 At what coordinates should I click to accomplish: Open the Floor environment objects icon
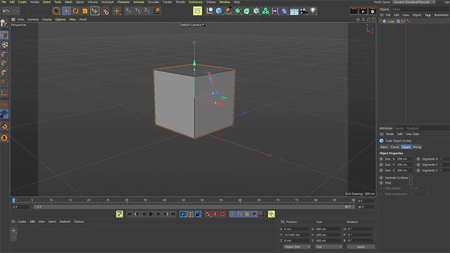294,11
